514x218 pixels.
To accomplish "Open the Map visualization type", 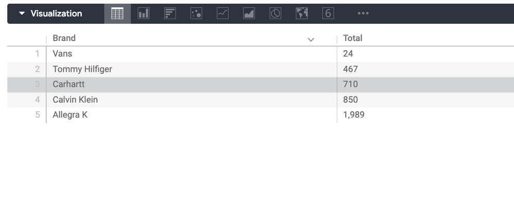I will pyautogui.click(x=302, y=13).
